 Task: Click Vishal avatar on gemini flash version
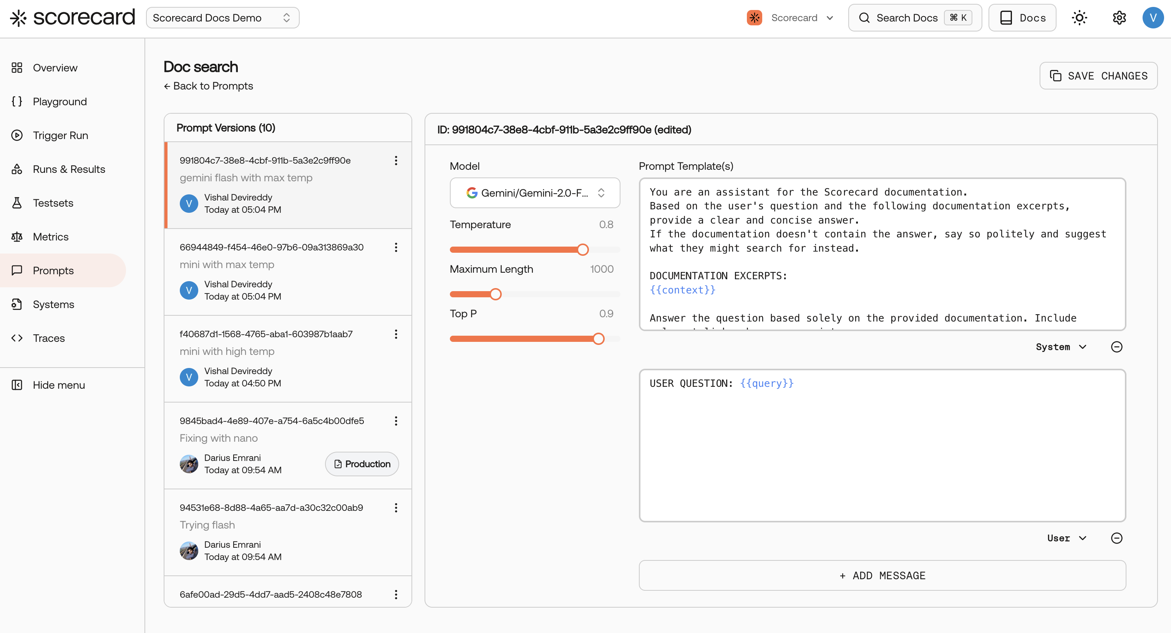coord(189,204)
